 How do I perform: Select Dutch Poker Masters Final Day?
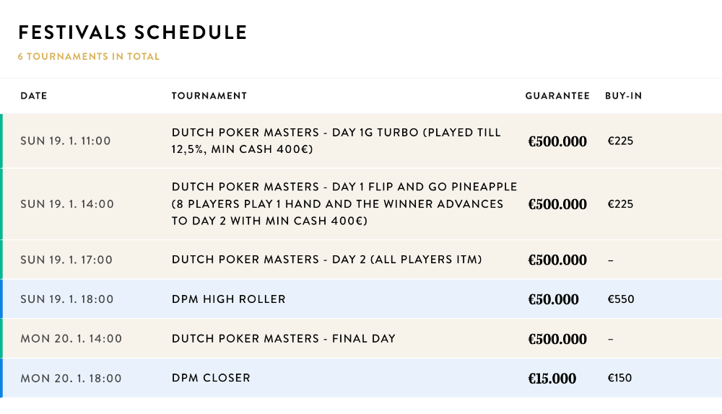point(361,338)
